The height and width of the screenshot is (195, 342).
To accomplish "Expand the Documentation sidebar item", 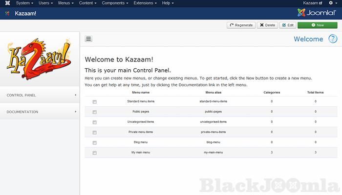I will click(40, 112).
